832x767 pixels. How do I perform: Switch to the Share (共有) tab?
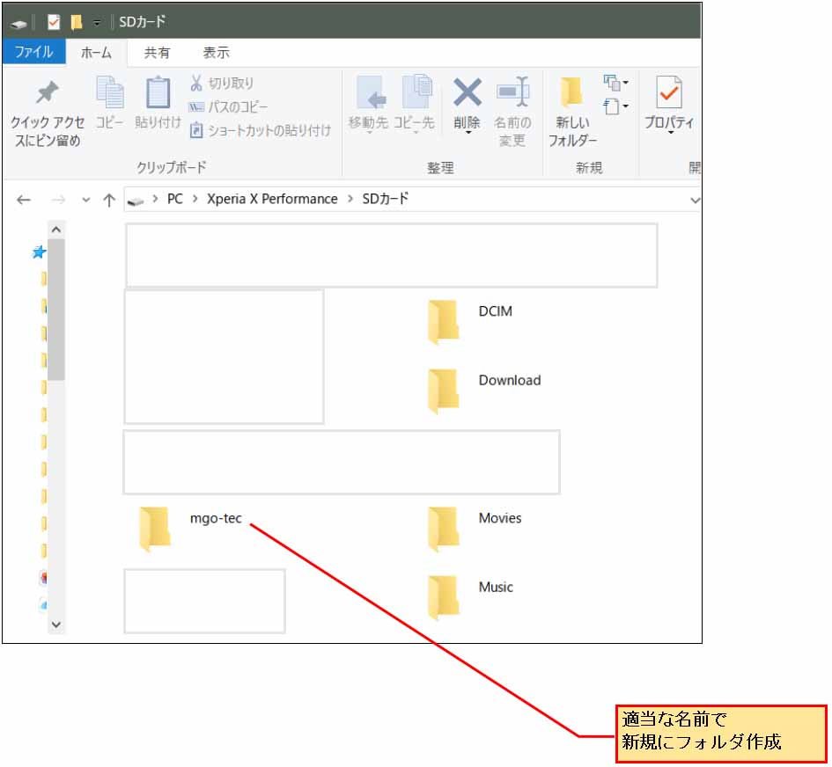(157, 53)
